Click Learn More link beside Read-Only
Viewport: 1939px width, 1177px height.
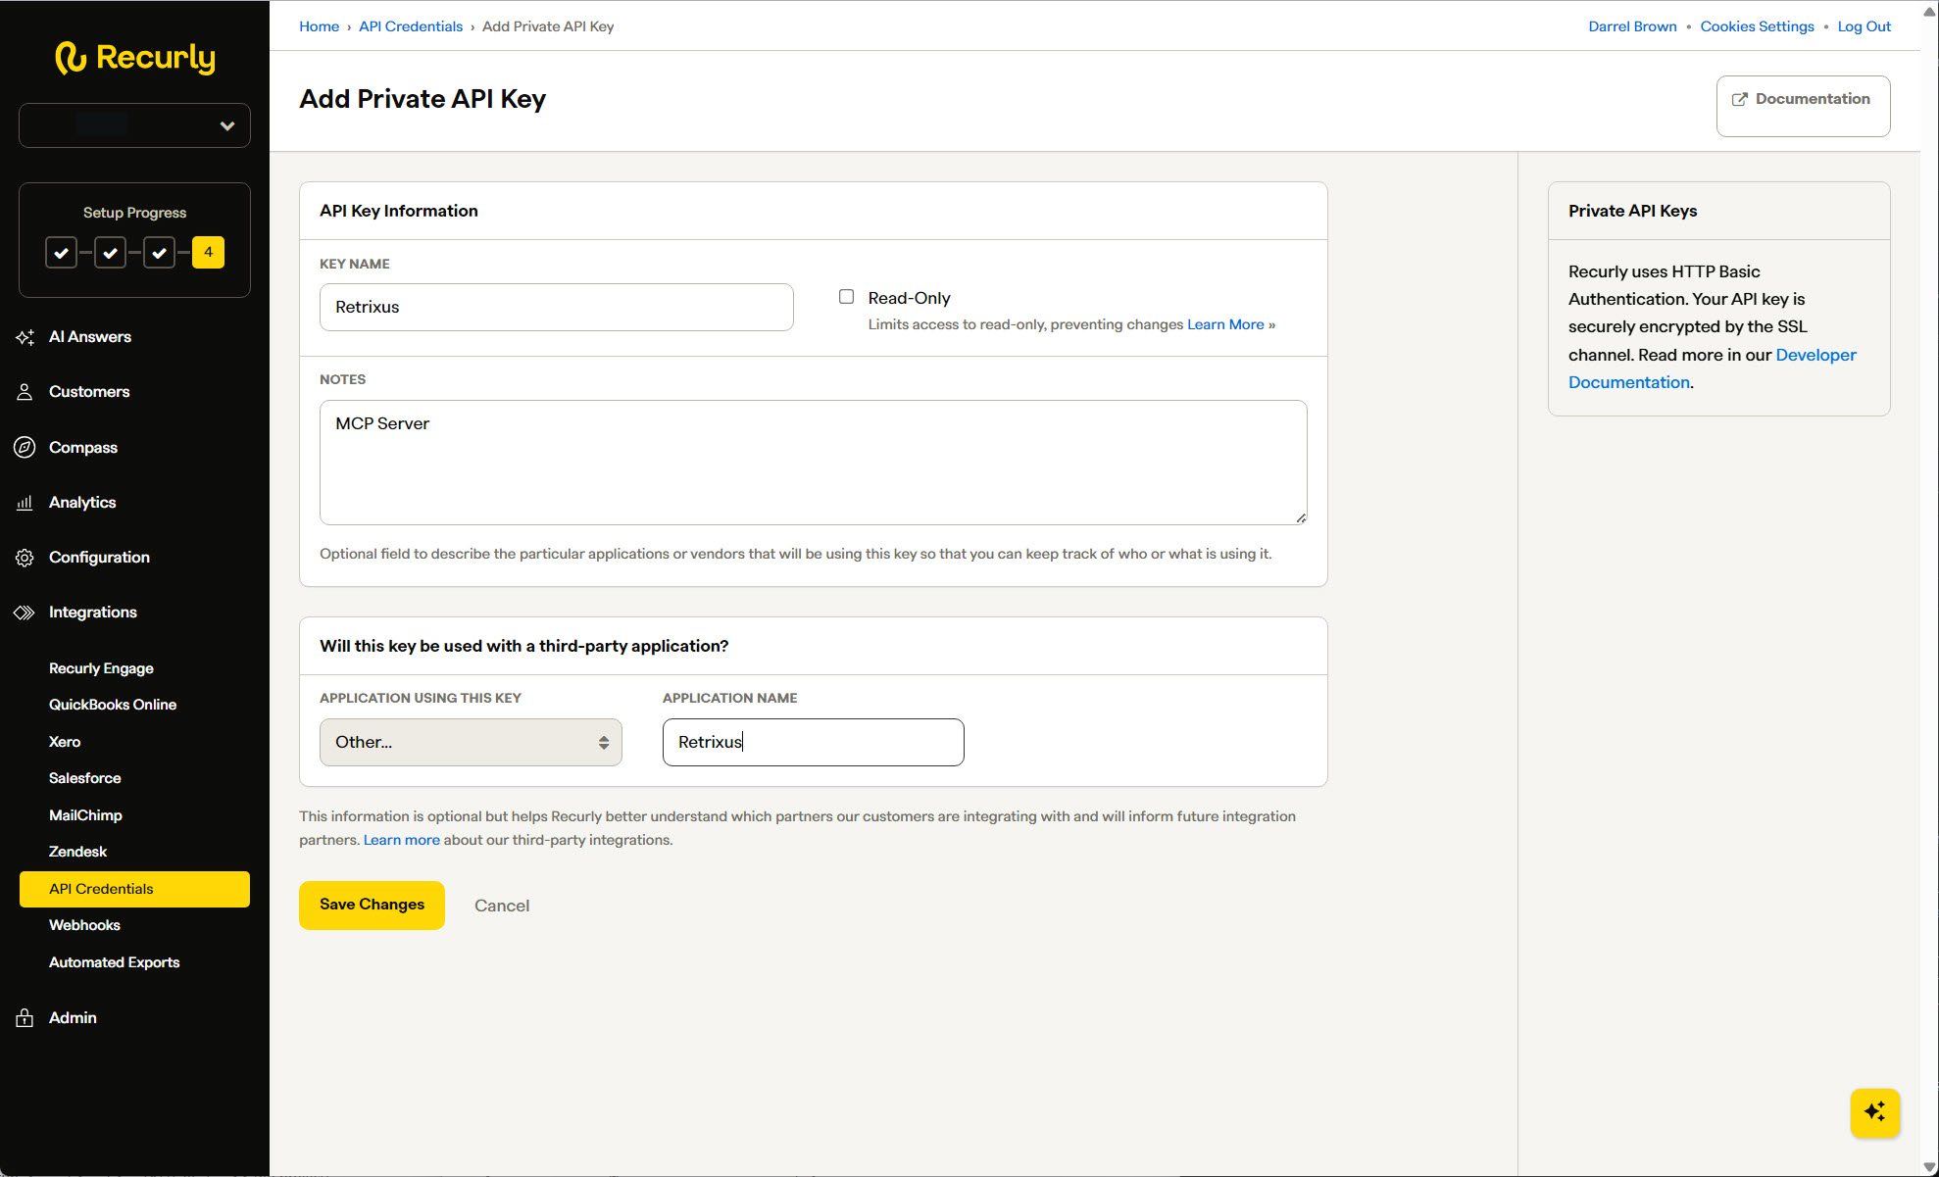click(1225, 324)
